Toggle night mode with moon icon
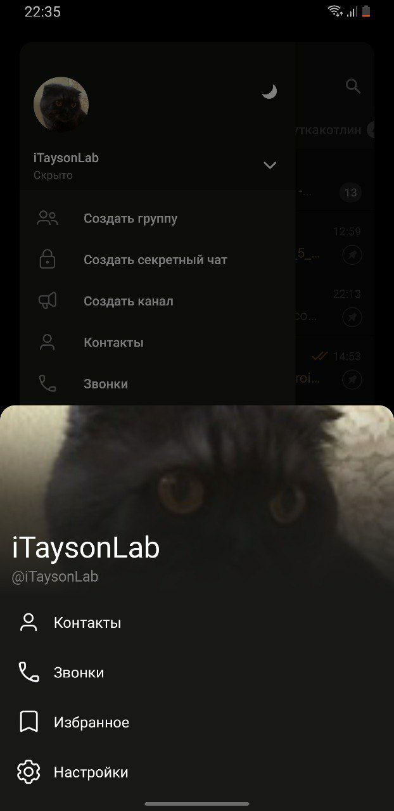This screenshot has height=811, width=394. pyautogui.click(x=270, y=93)
